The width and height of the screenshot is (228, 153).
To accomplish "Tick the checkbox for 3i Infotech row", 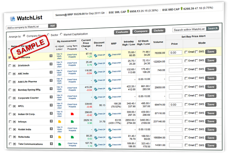I will pos(10,65).
